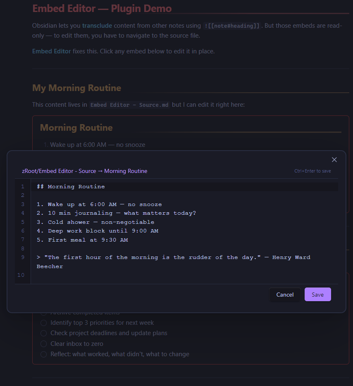Image resolution: width=353 pixels, height=386 pixels.
Task: Open the "transclude" link in the intro
Action: tap(97, 25)
